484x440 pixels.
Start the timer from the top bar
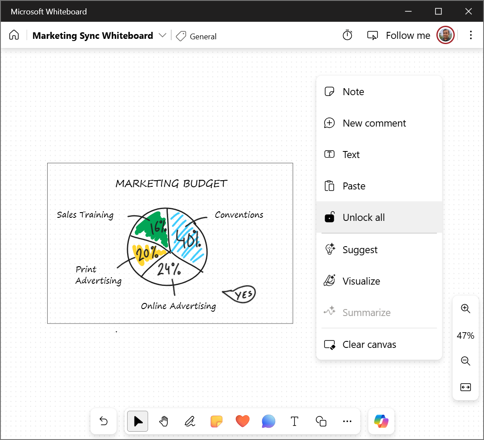(347, 35)
